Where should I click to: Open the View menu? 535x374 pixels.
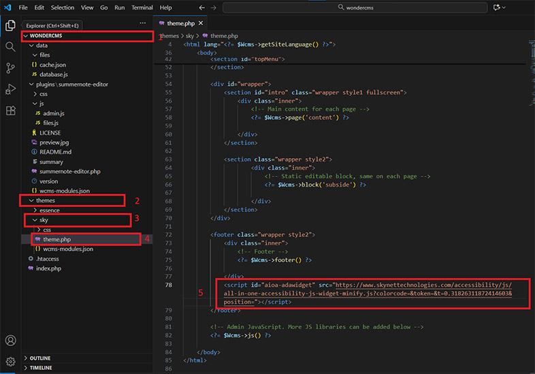(87, 7)
